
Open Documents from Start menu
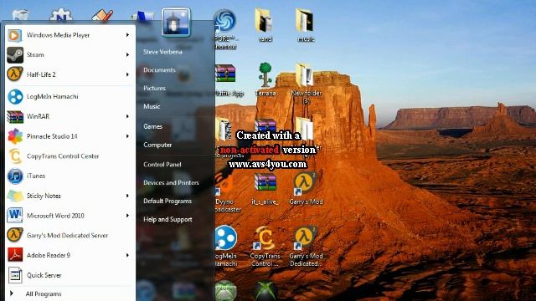159,70
